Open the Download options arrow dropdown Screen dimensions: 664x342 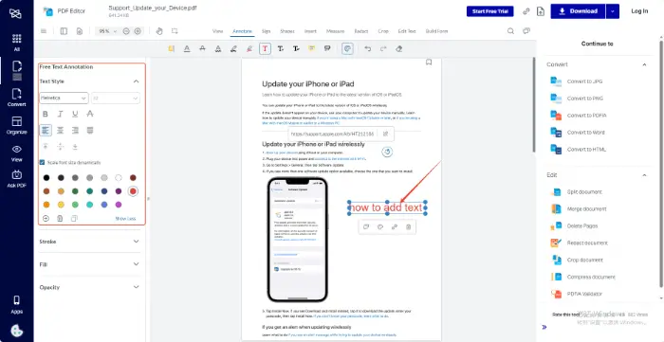pyautogui.click(x=613, y=11)
